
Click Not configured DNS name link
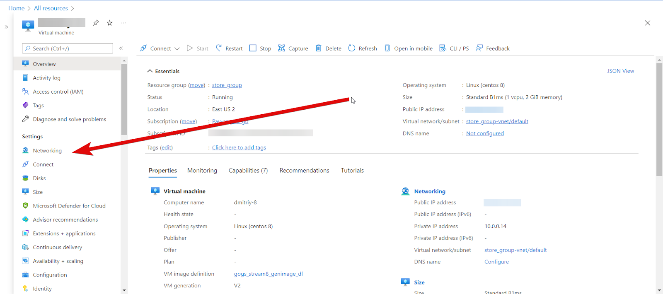click(485, 133)
